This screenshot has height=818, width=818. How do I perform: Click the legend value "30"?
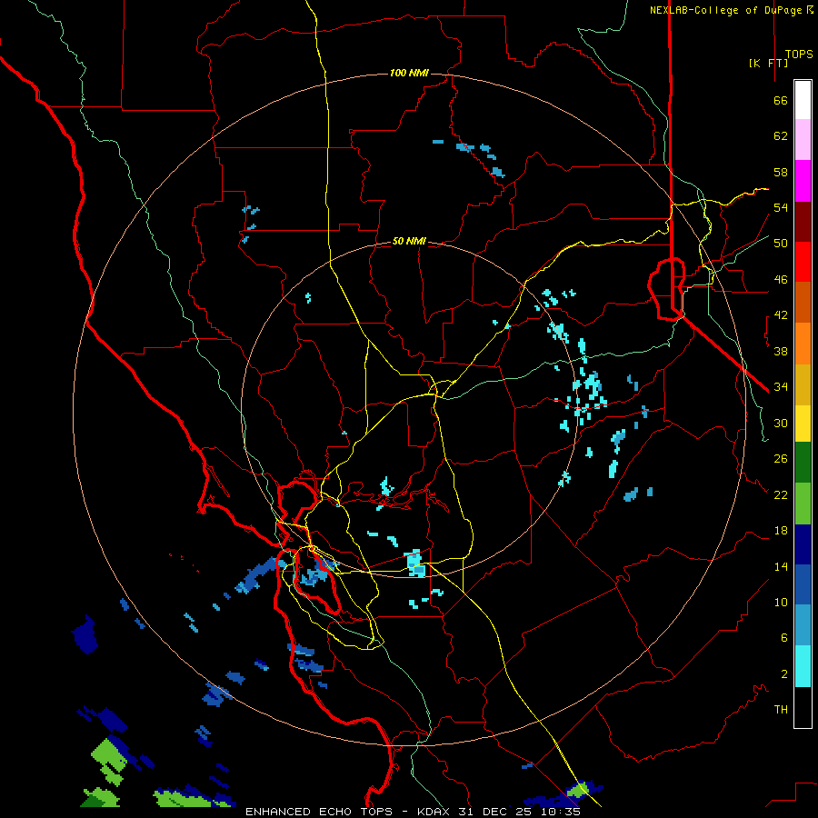(781, 423)
